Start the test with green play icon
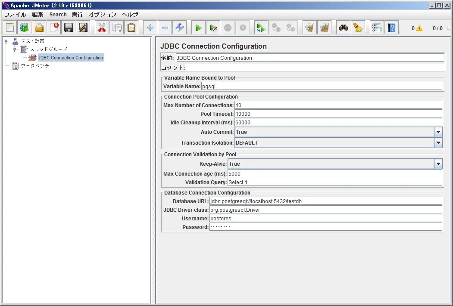The width and height of the screenshot is (453, 306). [x=198, y=28]
